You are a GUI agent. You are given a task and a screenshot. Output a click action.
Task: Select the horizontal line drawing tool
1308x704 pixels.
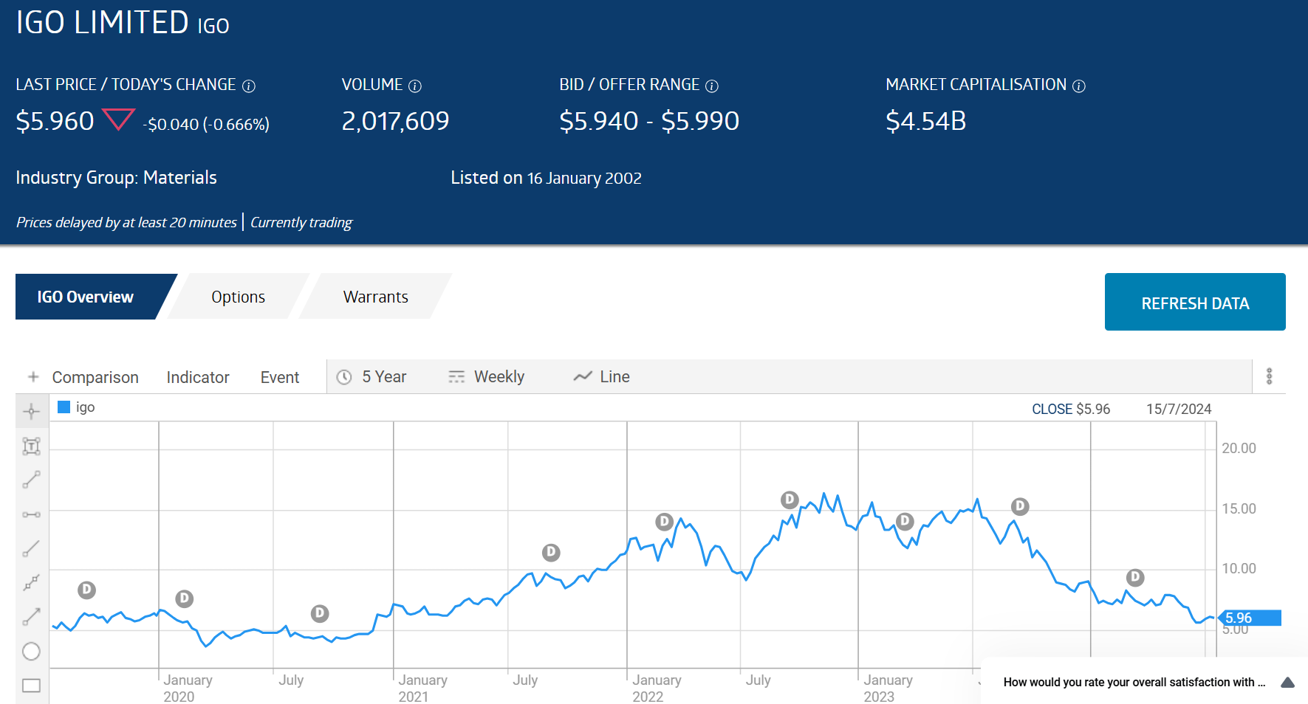[31, 514]
